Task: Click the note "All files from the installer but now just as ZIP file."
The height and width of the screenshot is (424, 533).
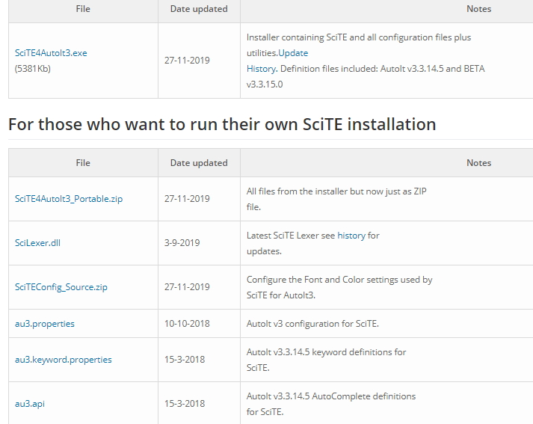Action: pos(336,199)
